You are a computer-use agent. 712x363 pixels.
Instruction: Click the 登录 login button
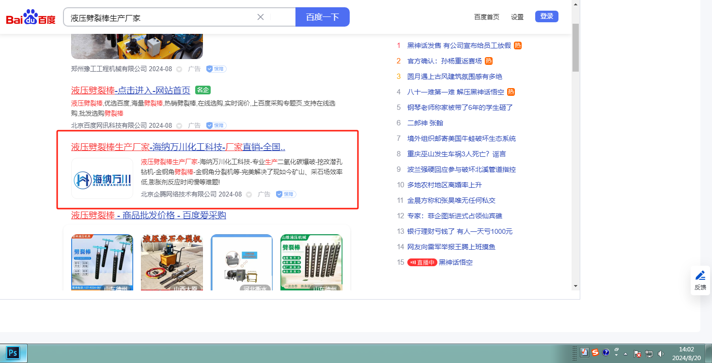(547, 16)
